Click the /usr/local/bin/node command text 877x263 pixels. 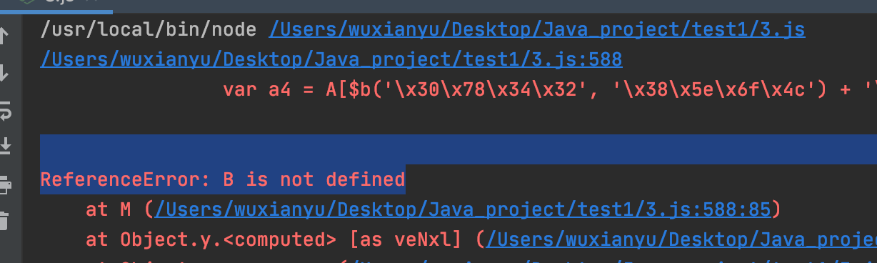point(149,30)
